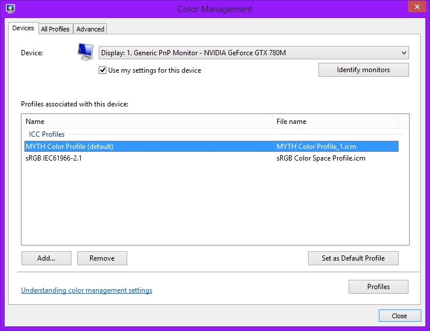This screenshot has width=430, height=331.
Task: Close the dialog with the Close button
Action: (400, 316)
